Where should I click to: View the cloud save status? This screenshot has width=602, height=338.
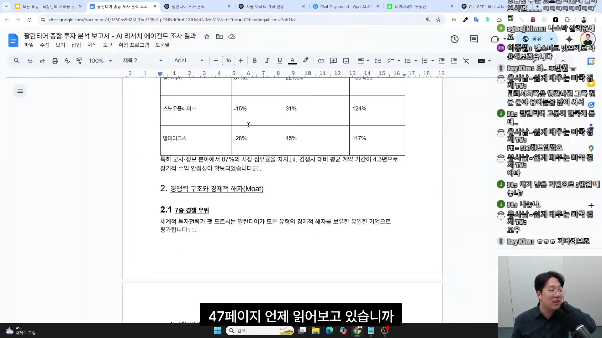pos(232,37)
